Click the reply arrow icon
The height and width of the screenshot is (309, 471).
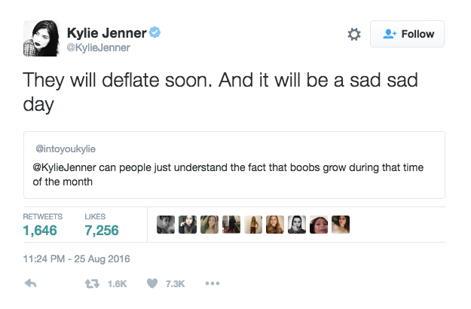click(30, 283)
